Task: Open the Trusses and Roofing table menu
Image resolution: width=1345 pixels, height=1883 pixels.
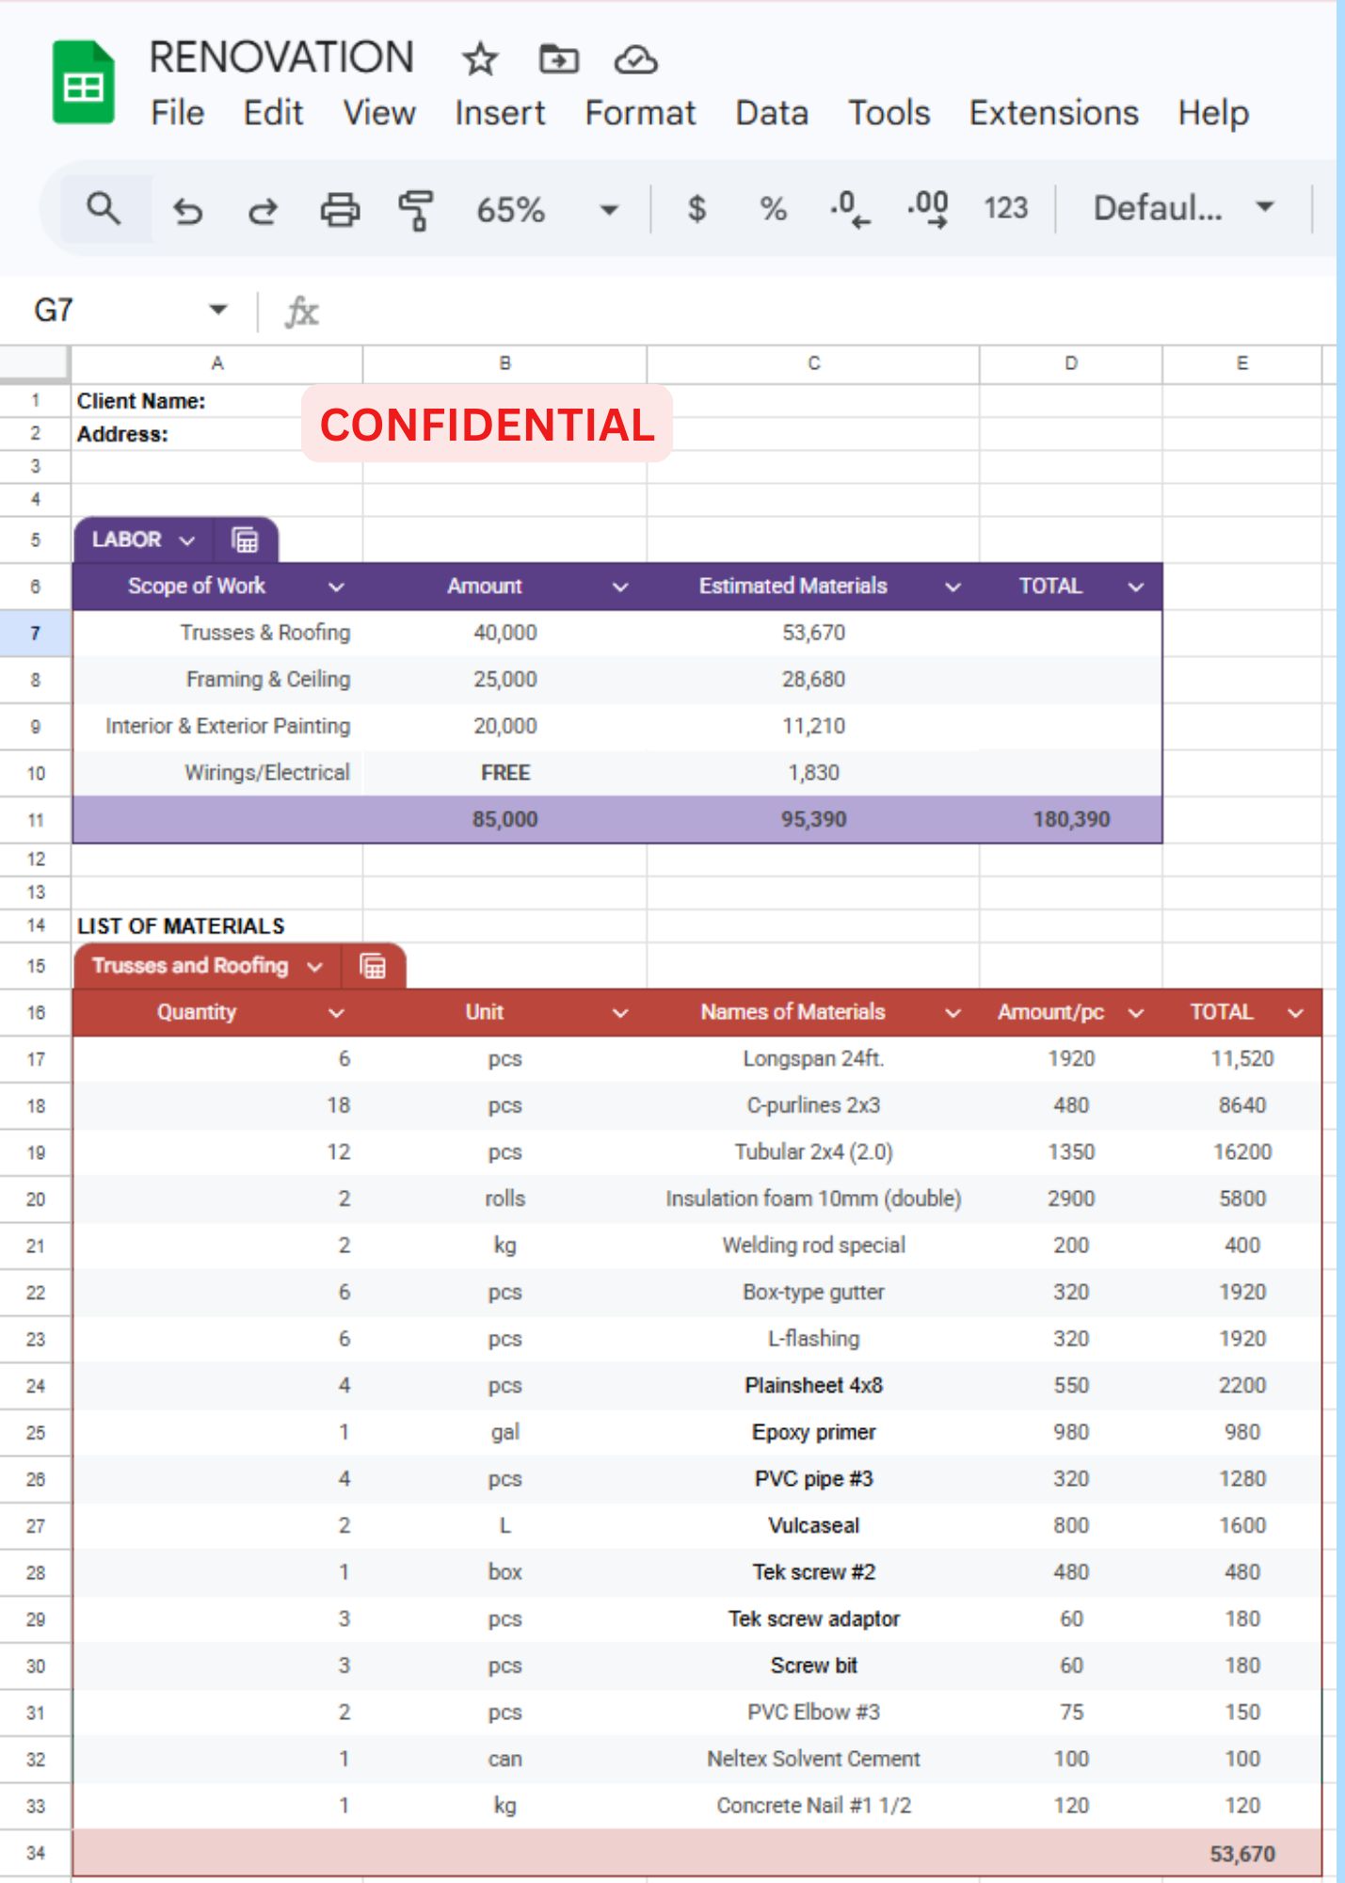Action: 315,967
